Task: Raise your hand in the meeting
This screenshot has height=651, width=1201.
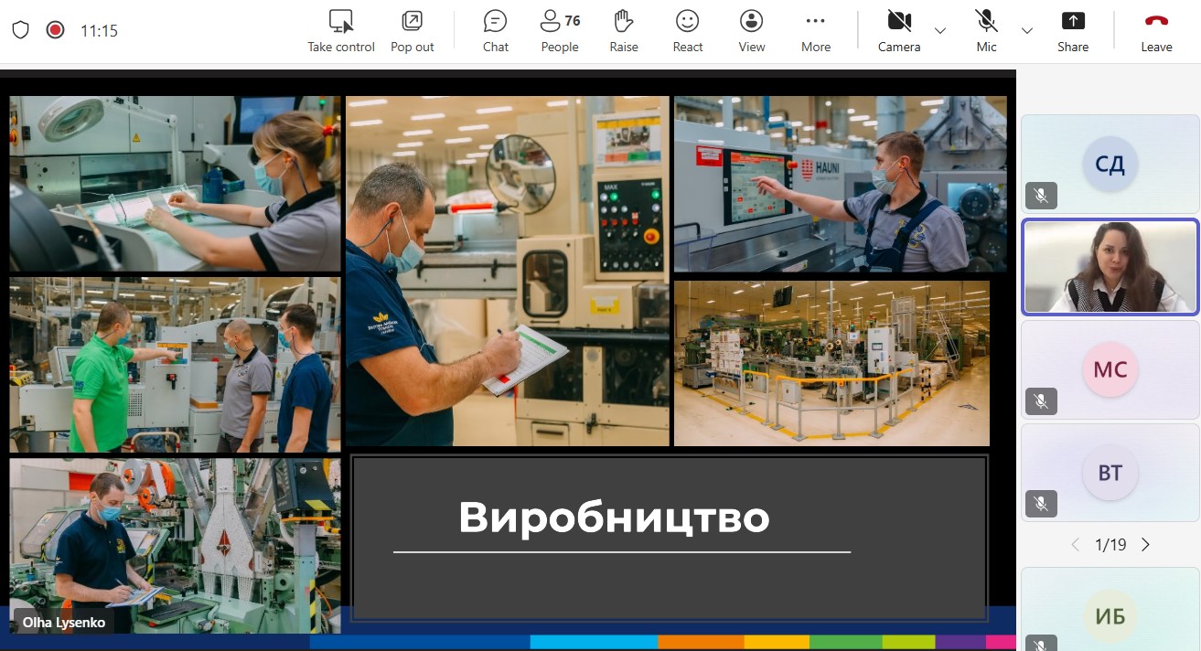Action: coord(624,31)
